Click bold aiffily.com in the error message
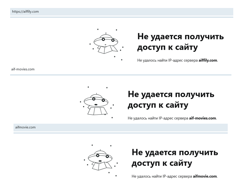 click(x=208, y=60)
